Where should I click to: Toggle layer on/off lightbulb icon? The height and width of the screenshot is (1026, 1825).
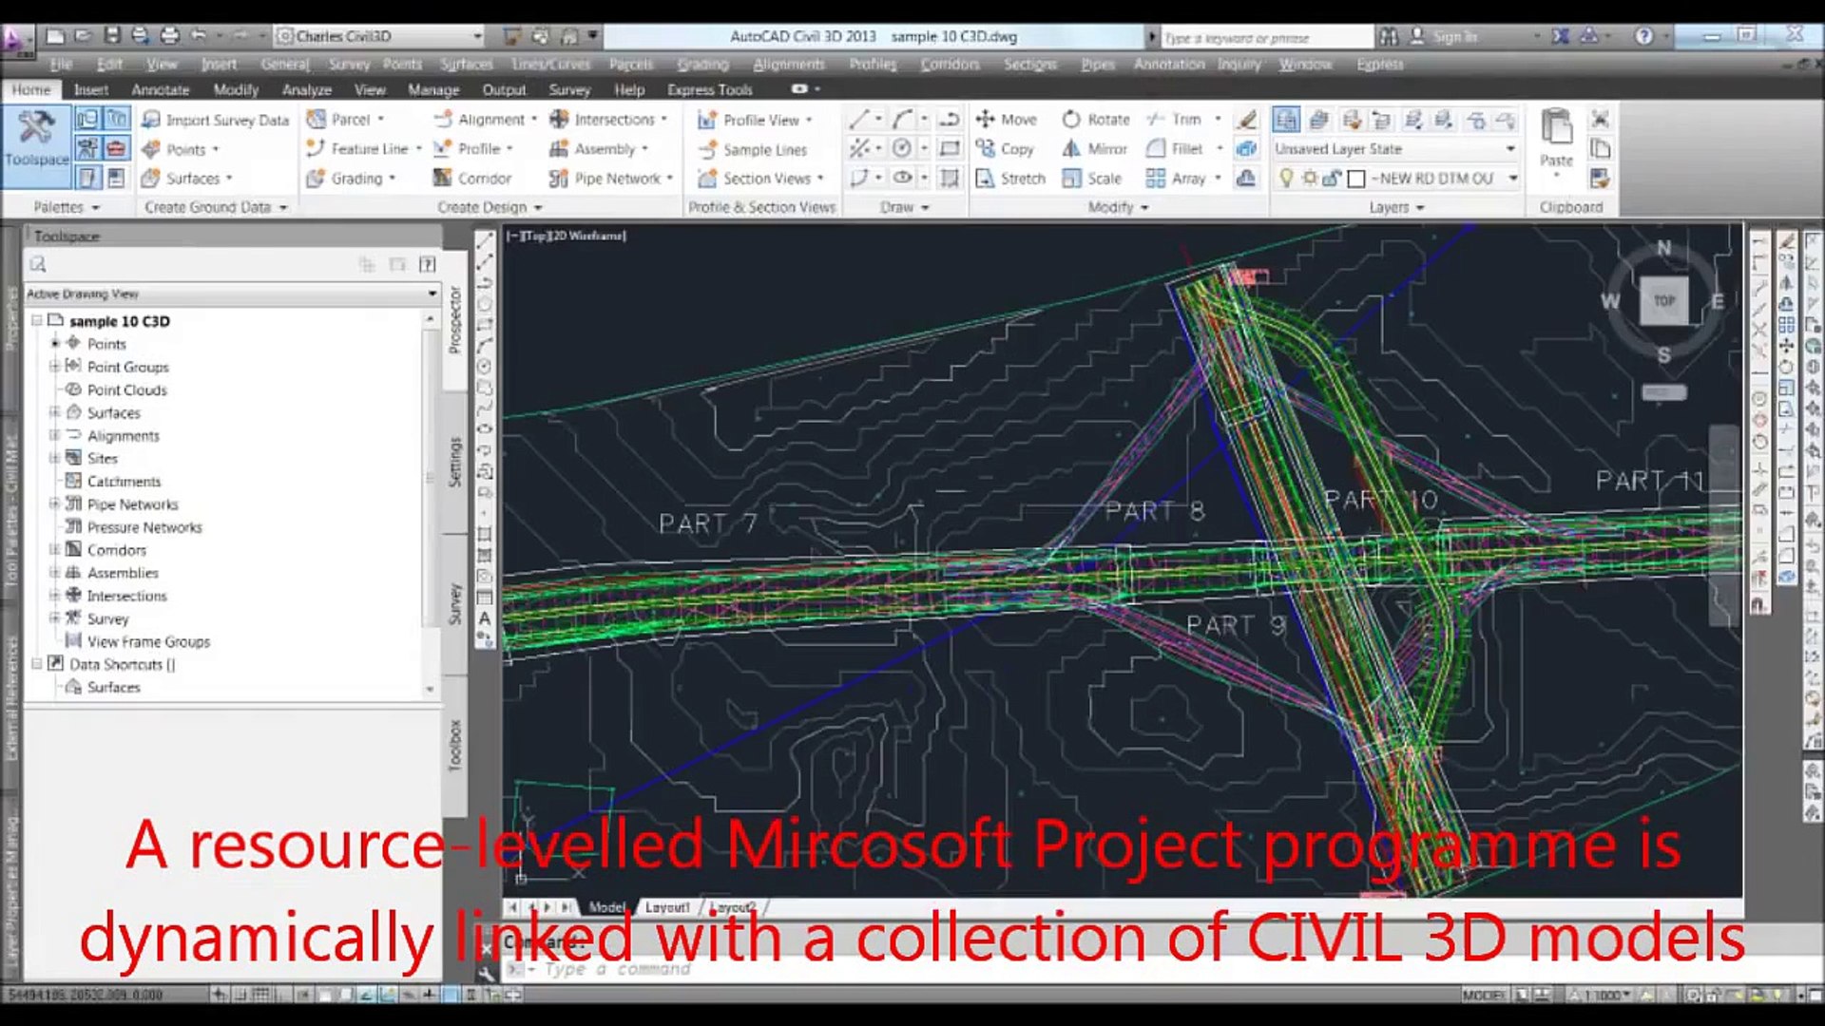[1286, 179]
